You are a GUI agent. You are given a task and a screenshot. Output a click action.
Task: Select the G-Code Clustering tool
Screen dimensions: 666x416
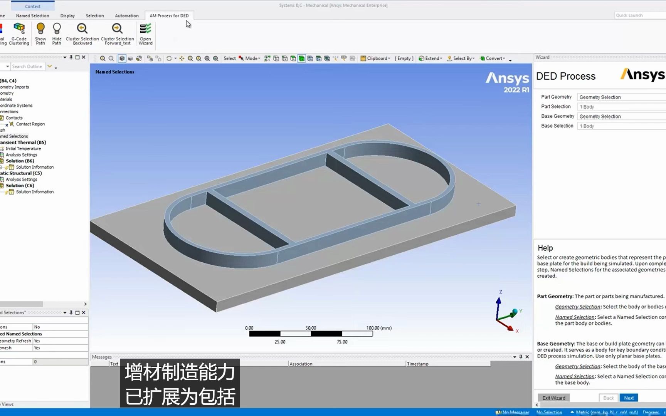pos(19,34)
